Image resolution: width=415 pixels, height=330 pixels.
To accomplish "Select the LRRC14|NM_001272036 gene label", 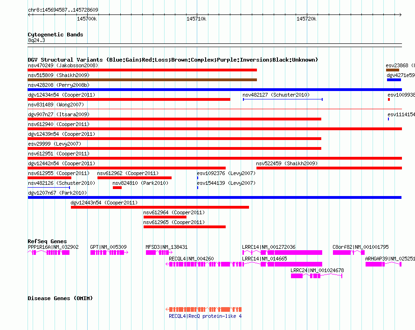I will tap(269, 247).
